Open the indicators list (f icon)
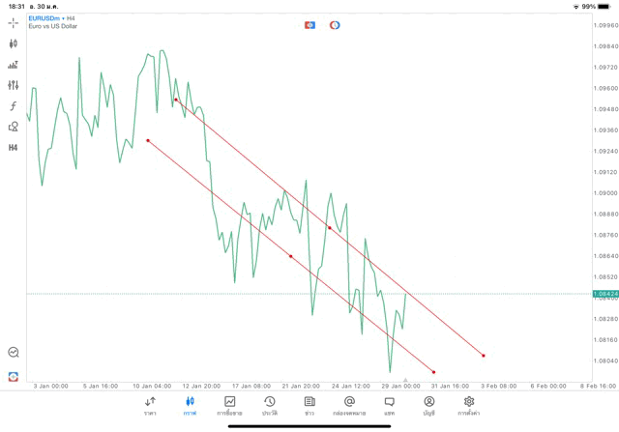The height and width of the screenshot is (432, 619). 13,105
